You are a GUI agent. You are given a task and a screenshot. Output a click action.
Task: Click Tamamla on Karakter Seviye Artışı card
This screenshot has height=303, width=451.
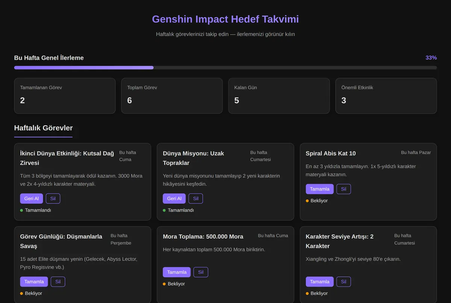[x=320, y=282]
